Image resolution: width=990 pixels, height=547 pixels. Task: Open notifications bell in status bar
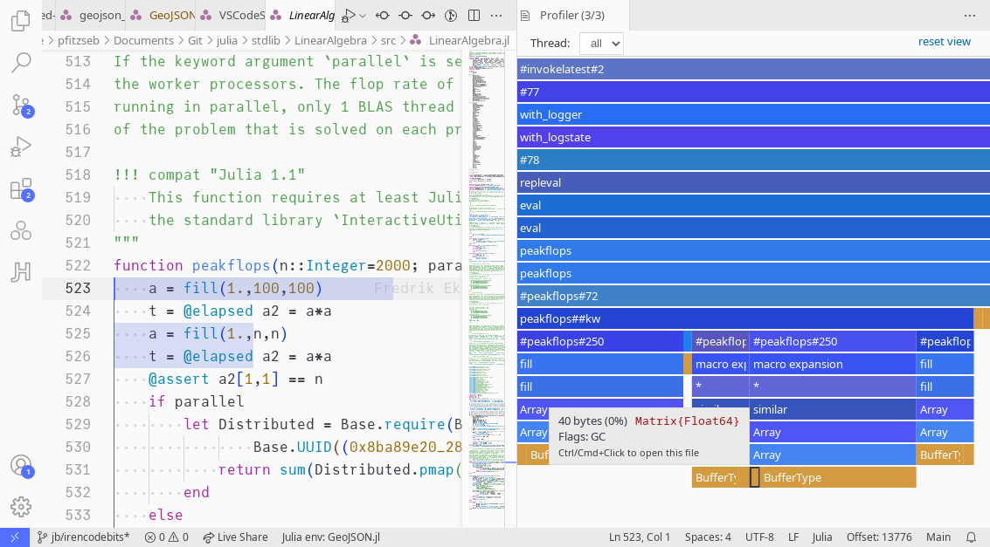[971, 537]
